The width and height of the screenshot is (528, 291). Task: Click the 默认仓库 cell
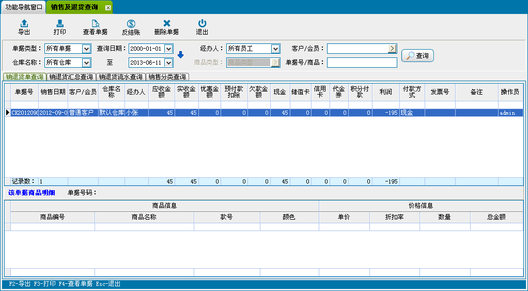click(x=112, y=113)
